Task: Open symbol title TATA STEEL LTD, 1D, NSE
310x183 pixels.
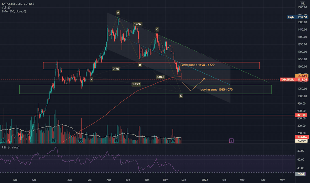Action: point(18,4)
